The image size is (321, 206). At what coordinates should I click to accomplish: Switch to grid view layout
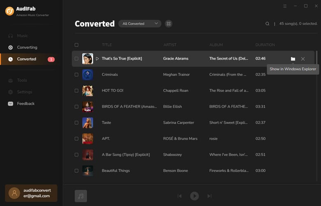coord(169,24)
